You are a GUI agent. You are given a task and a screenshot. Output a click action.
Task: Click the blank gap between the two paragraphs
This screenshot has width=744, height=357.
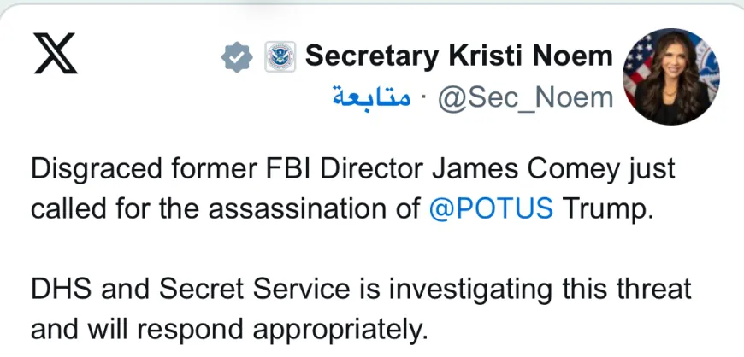click(361, 249)
